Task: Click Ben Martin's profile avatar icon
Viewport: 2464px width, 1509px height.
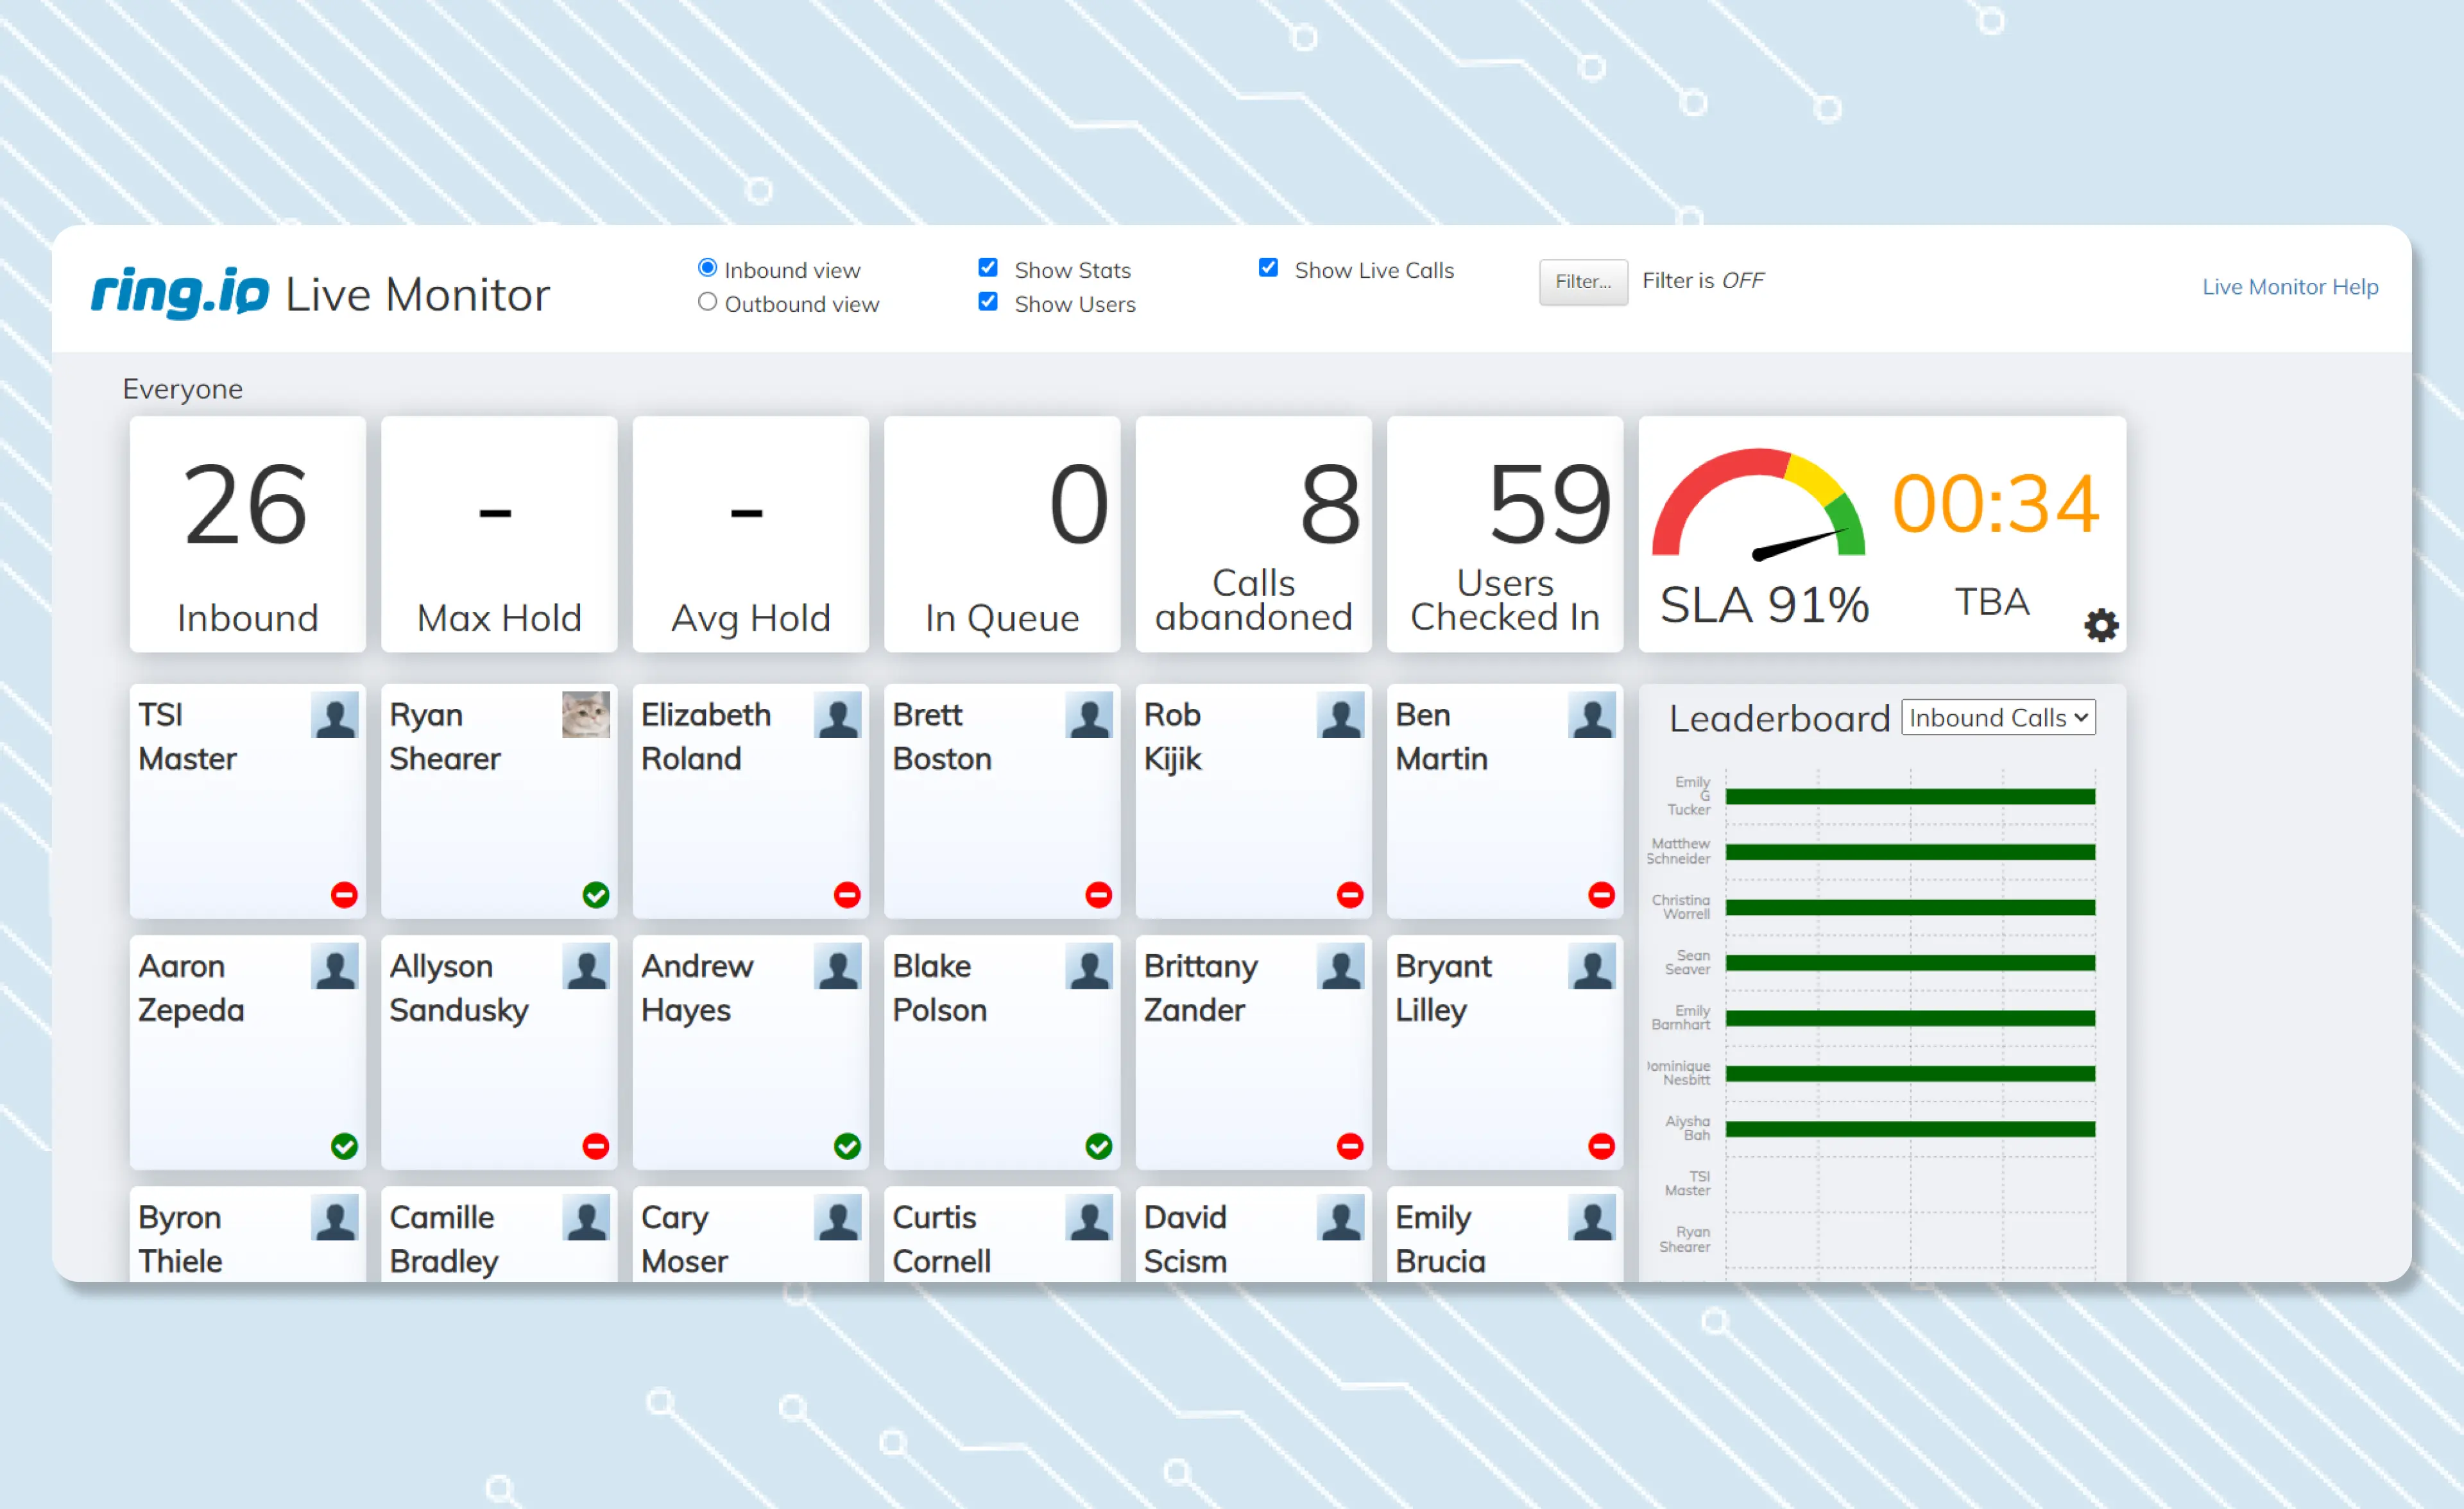Action: point(1592,715)
